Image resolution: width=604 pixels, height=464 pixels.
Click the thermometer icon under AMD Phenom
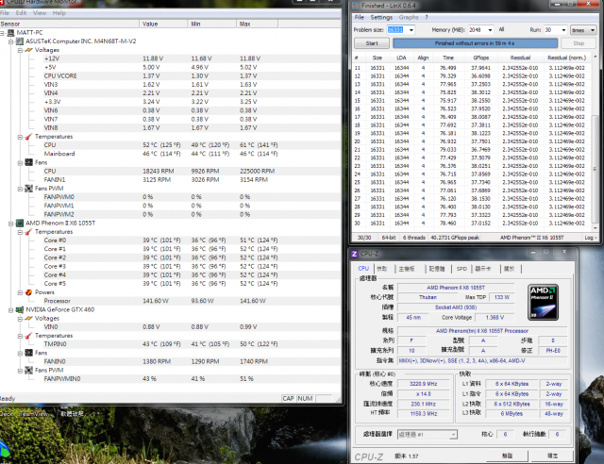click(x=29, y=232)
